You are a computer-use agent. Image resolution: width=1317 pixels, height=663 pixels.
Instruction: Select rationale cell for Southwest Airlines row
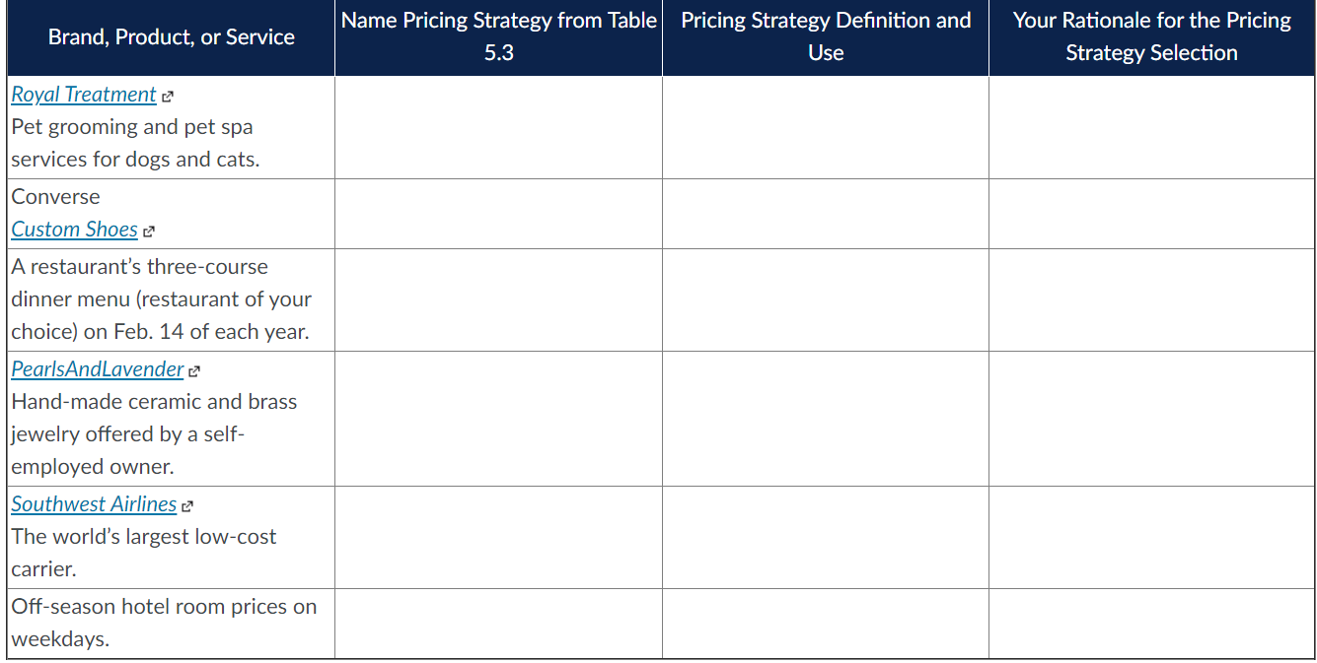tap(1151, 538)
